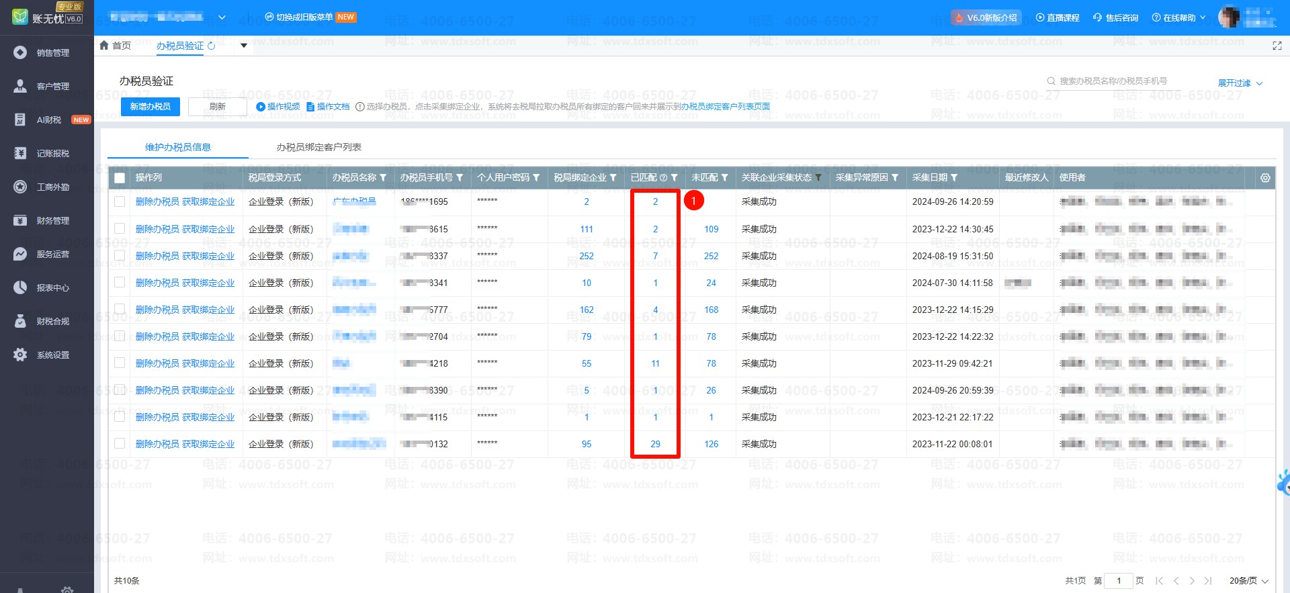Go to the 首页 home tab
Screen dimensions: 1290x593
click(x=115, y=46)
